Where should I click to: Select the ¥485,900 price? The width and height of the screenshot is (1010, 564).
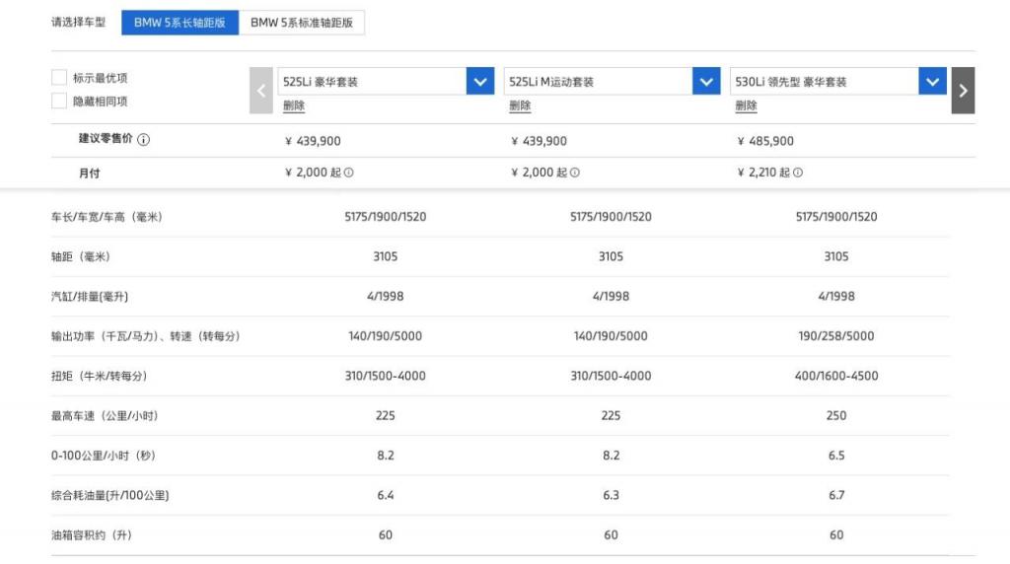tap(765, 141)
